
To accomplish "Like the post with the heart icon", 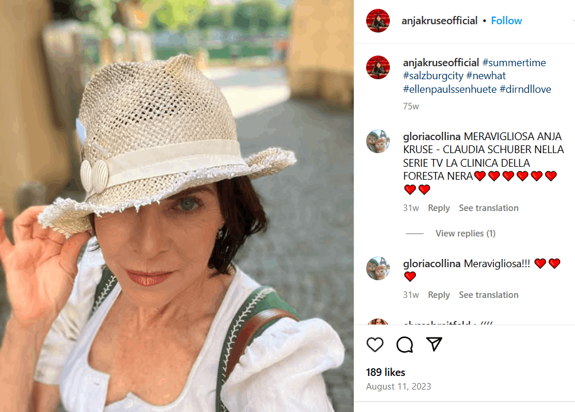I will (375, 345).
